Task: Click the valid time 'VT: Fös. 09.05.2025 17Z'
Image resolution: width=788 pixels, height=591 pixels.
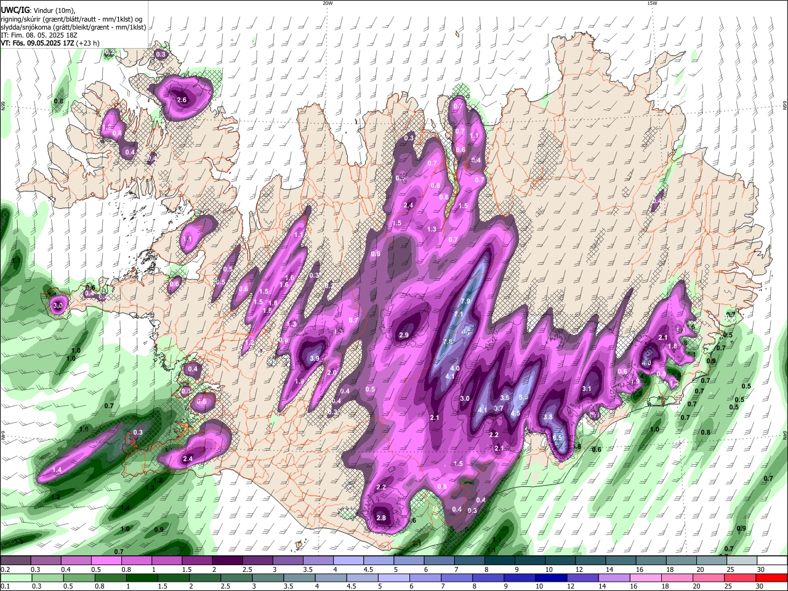Action: (38, 43)
